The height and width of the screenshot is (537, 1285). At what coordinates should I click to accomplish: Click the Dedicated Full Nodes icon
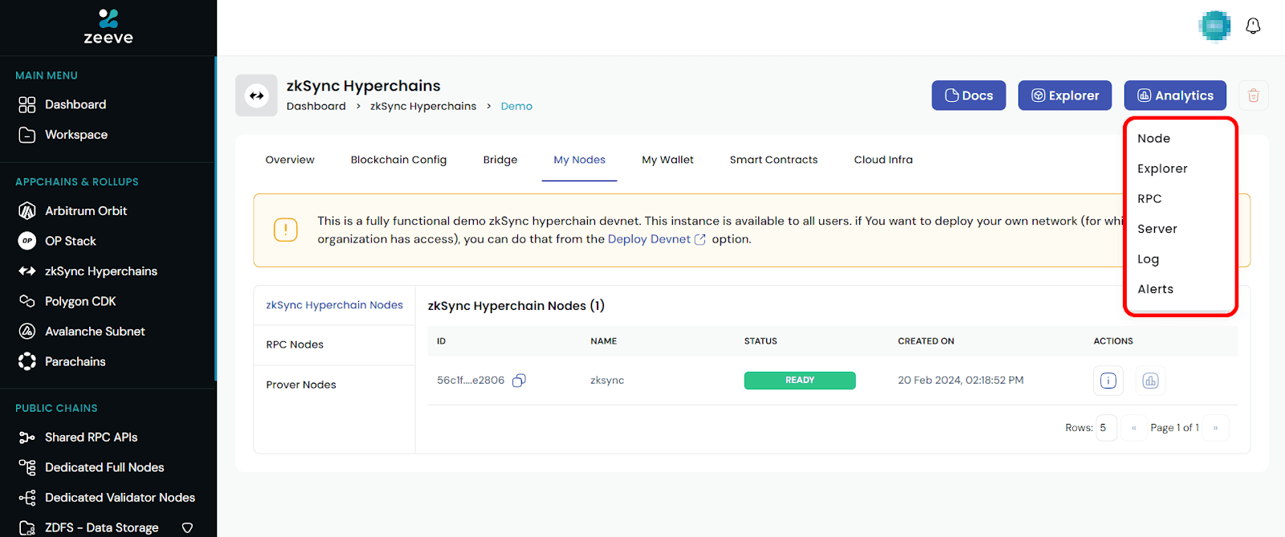point(27,467)
